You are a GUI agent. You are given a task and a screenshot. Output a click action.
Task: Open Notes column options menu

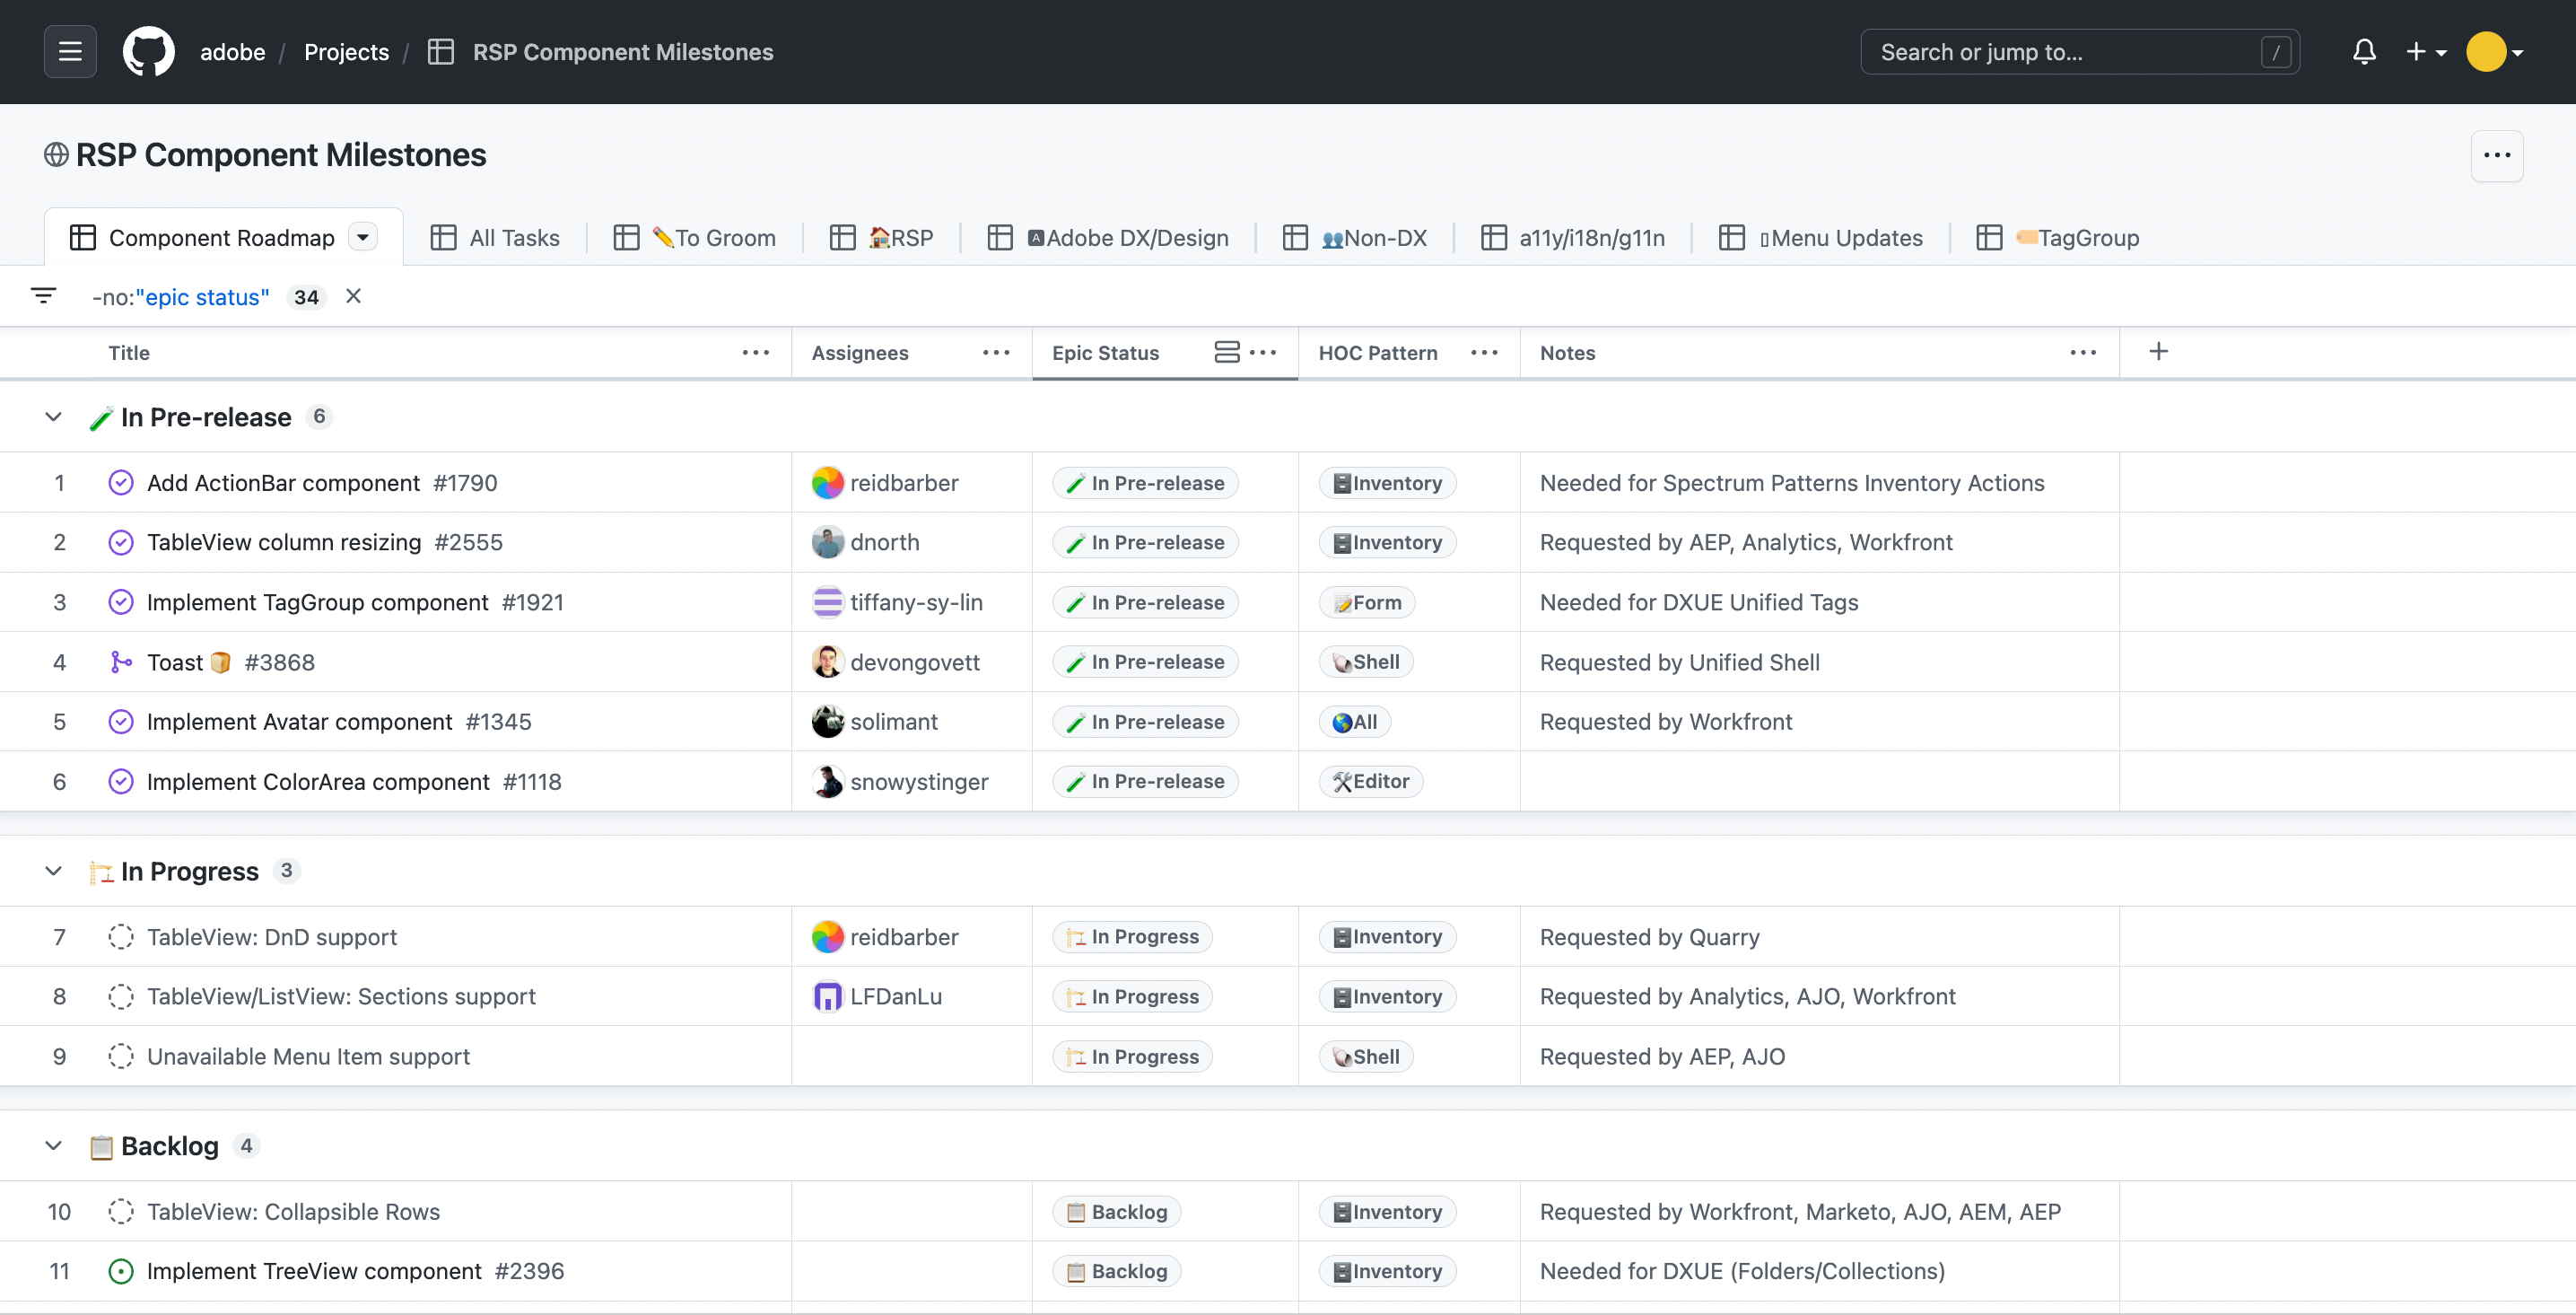coord(2083,352)
